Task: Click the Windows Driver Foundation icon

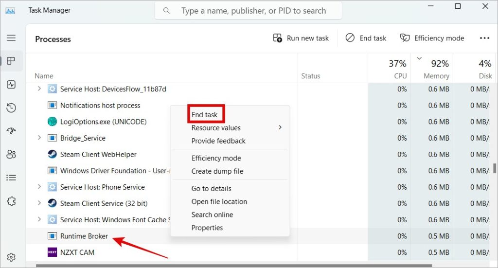Action: (x=52, y=171)
